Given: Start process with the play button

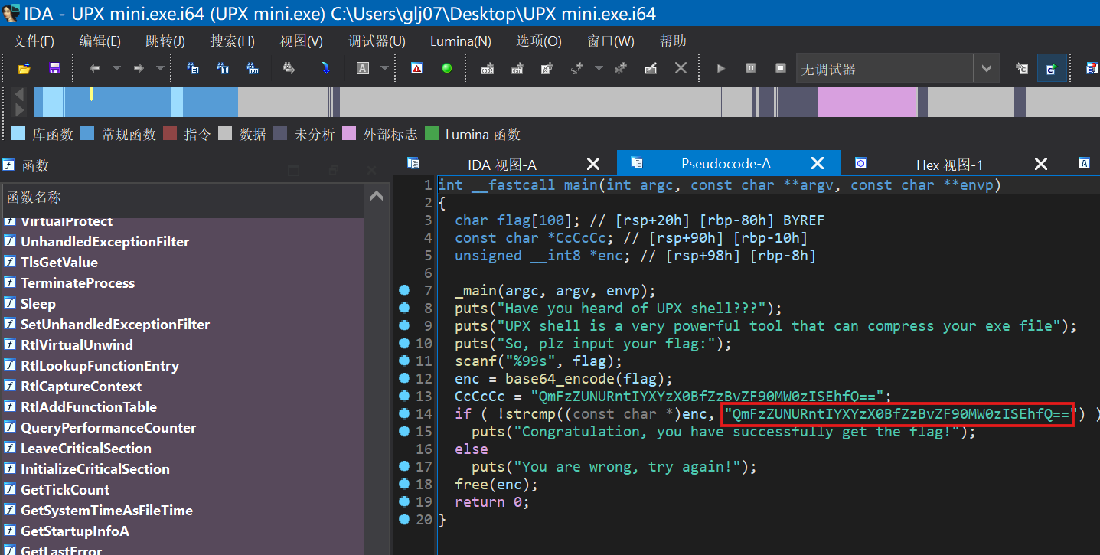Looking at the screenshot, I should click(x=720, y=69).
